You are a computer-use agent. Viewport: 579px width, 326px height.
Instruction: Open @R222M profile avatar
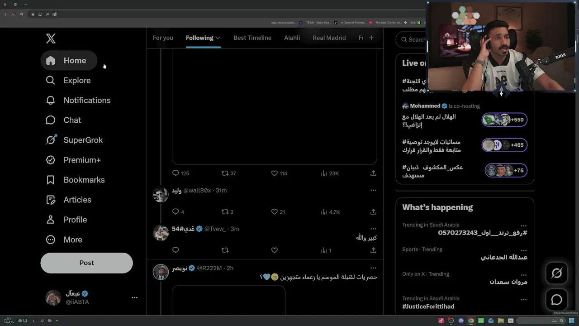tap(161, 272)
